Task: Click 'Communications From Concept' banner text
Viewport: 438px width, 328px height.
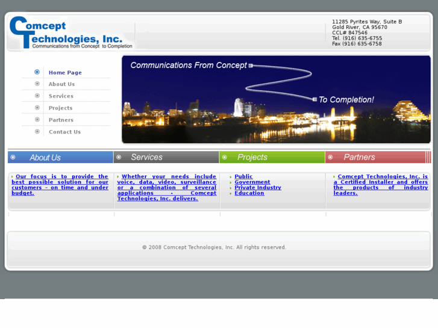Action: (x=189, y=66)
